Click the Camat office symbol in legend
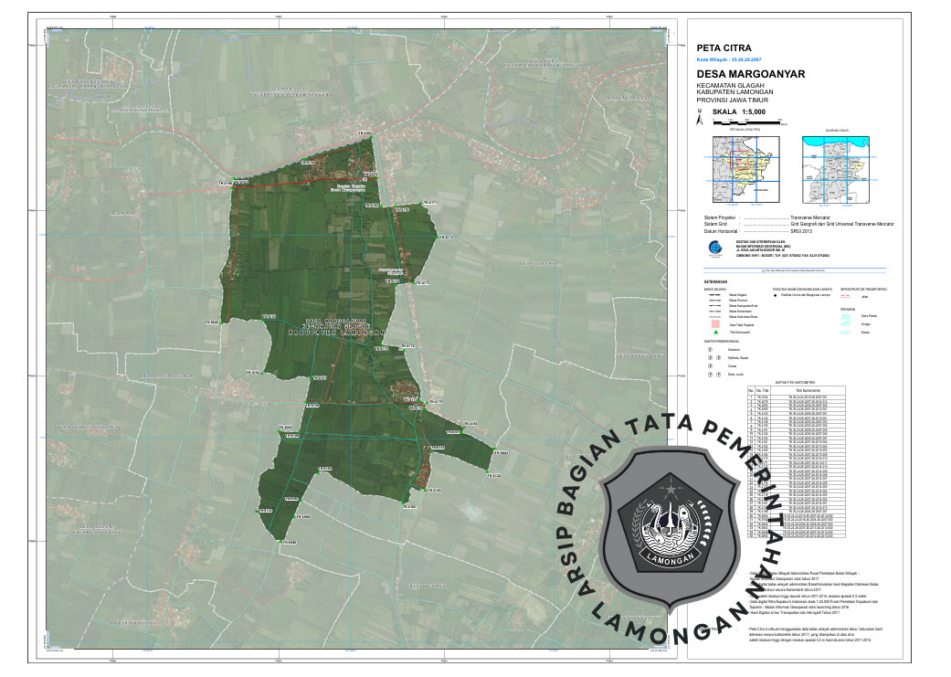 (x=711, y=366)
